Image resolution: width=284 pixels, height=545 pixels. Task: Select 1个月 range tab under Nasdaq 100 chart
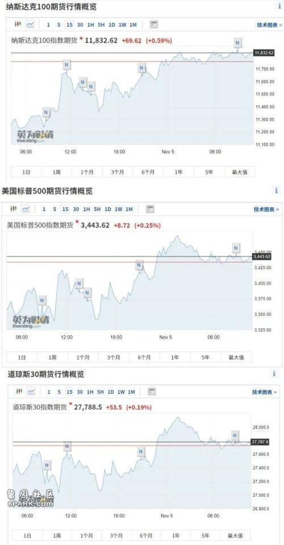(87, 172)
